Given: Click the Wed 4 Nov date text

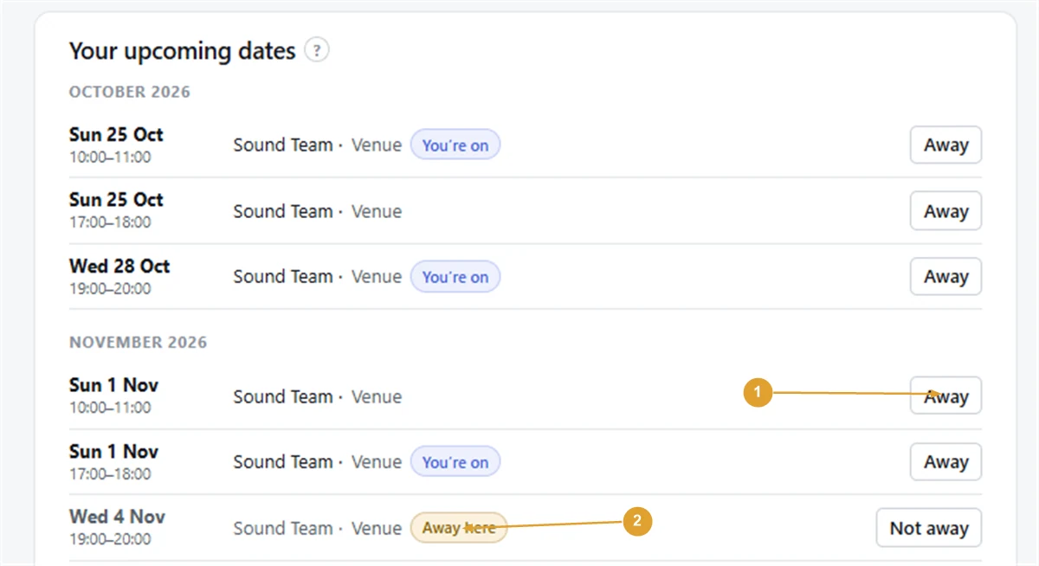Looking at the screenshot, I should [x=117, y=517].
